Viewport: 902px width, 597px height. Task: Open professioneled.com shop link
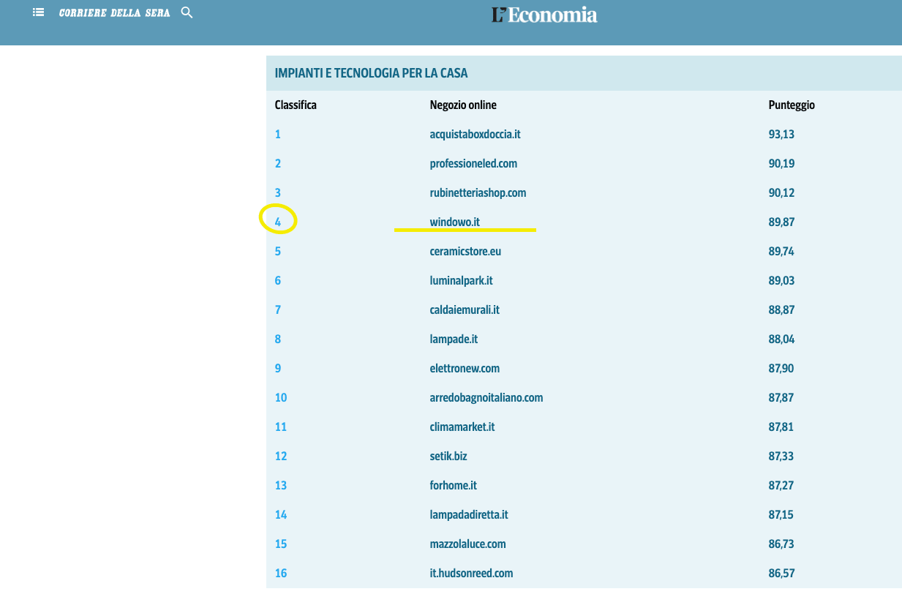pyautogui.click(x=473, y=163)
